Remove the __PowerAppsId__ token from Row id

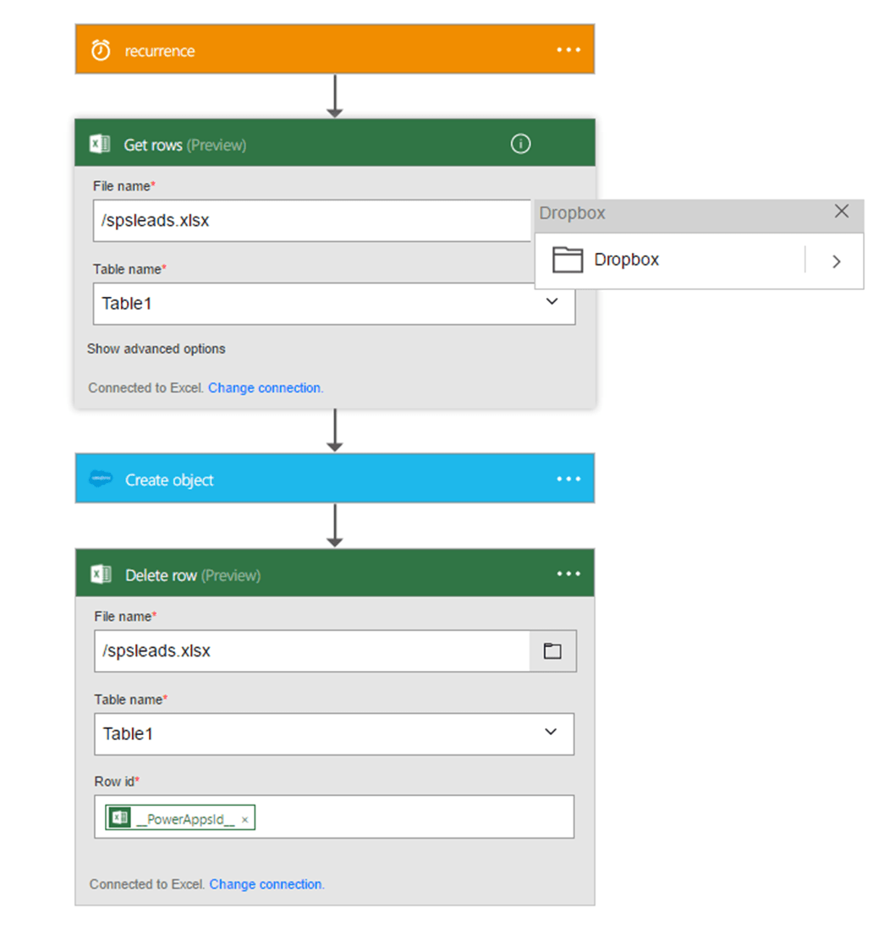(244, 819)
